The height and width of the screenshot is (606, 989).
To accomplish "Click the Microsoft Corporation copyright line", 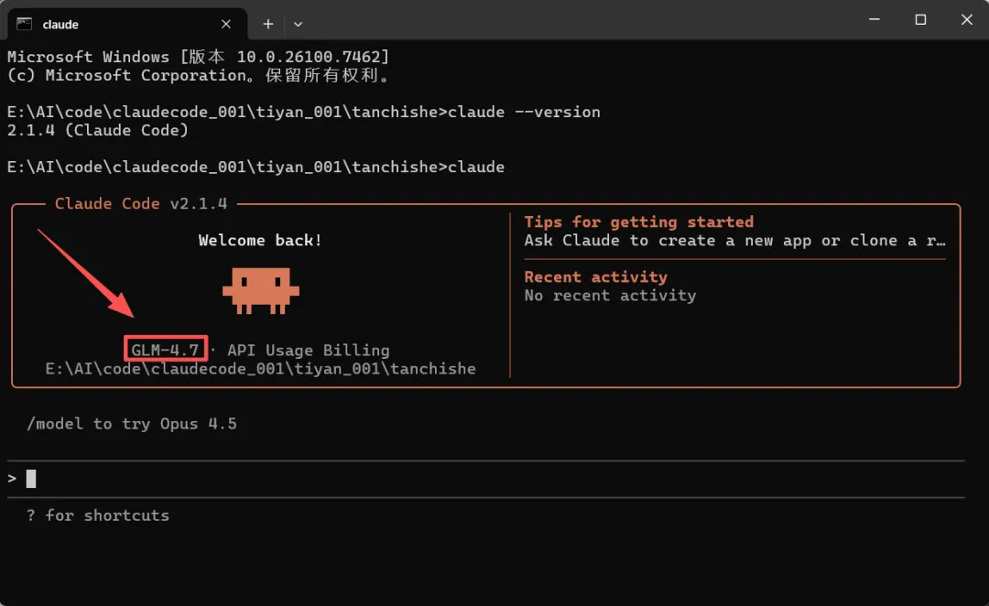I will [x=200, y=75].
